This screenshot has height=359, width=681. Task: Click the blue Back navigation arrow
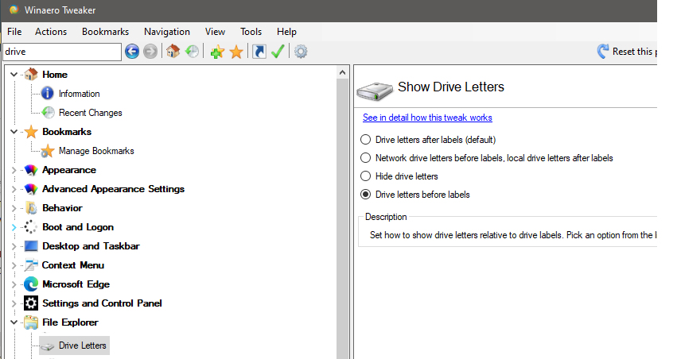pos(132,52)
